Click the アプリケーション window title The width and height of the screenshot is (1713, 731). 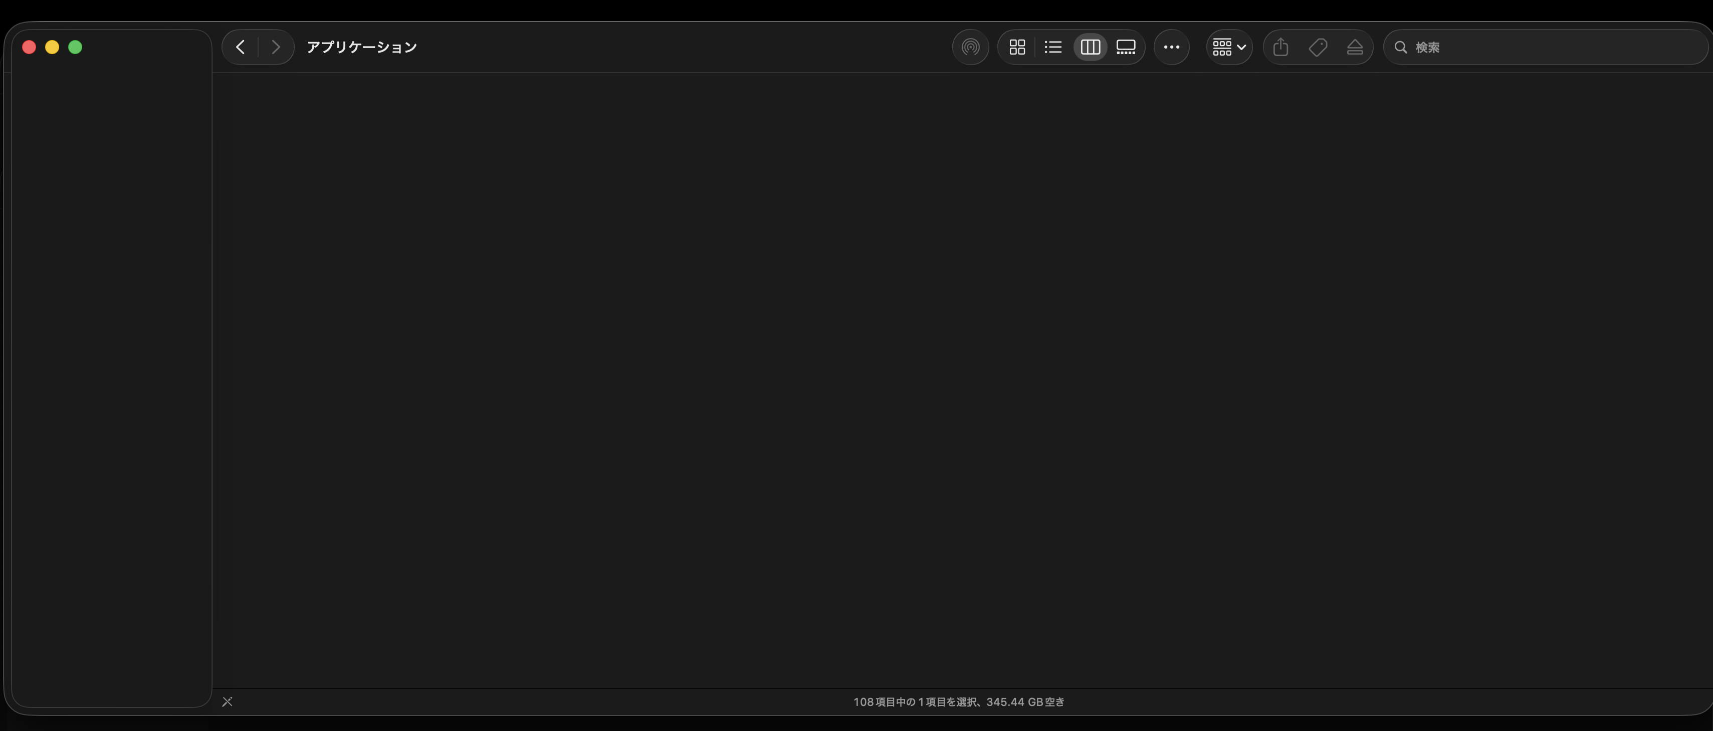pyautogui.click(x=361, y=47)
